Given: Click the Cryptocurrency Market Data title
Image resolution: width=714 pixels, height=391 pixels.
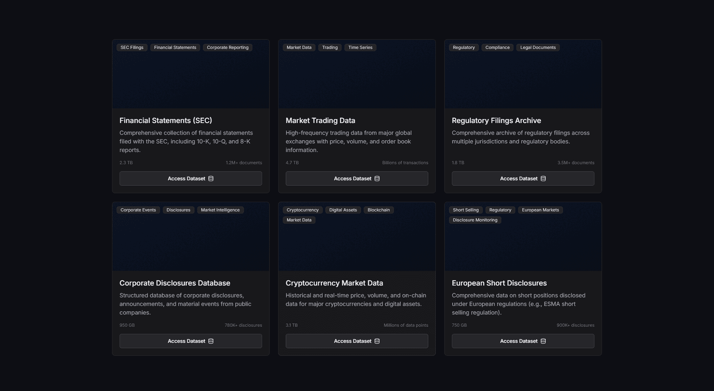Looking at the screenshot, I should point(334,283).
